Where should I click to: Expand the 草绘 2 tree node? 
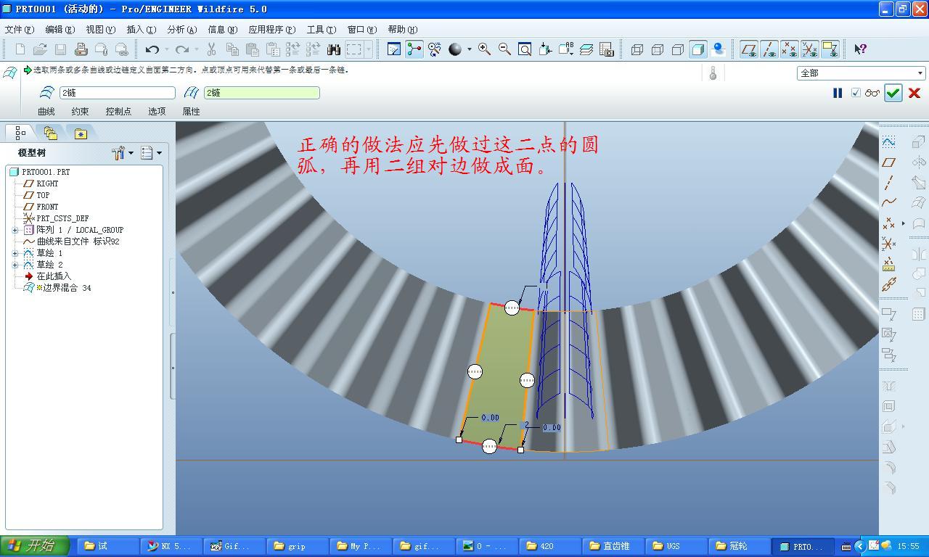tap(15, 265)
